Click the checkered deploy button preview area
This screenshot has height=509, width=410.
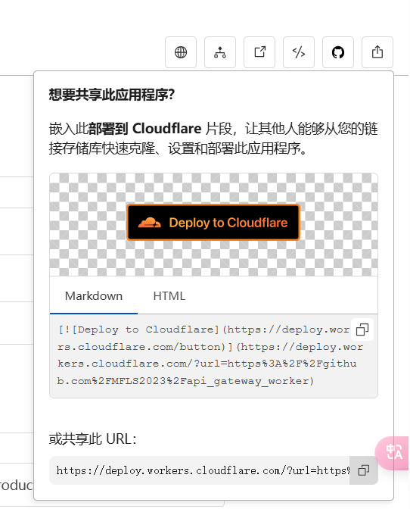coord(213,225)
